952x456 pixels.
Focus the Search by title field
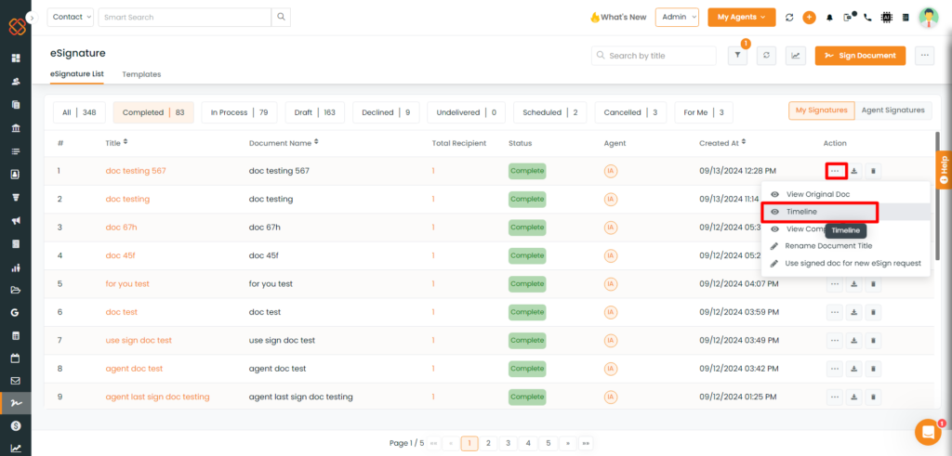654,55
